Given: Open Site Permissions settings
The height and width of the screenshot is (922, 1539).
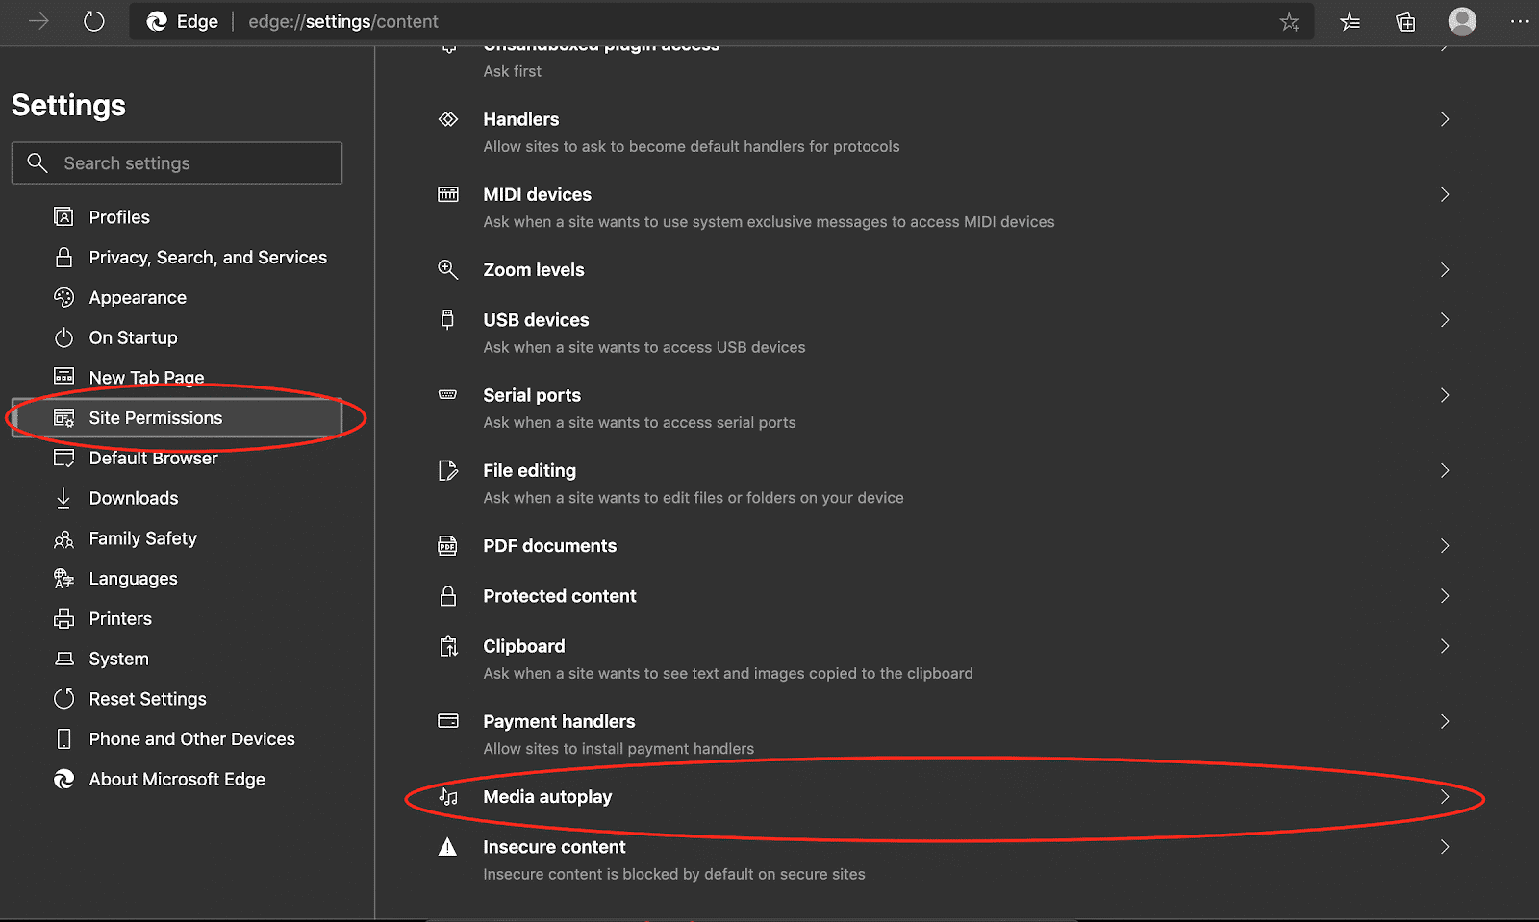Looking at the screenshot, I should point(155,417).
